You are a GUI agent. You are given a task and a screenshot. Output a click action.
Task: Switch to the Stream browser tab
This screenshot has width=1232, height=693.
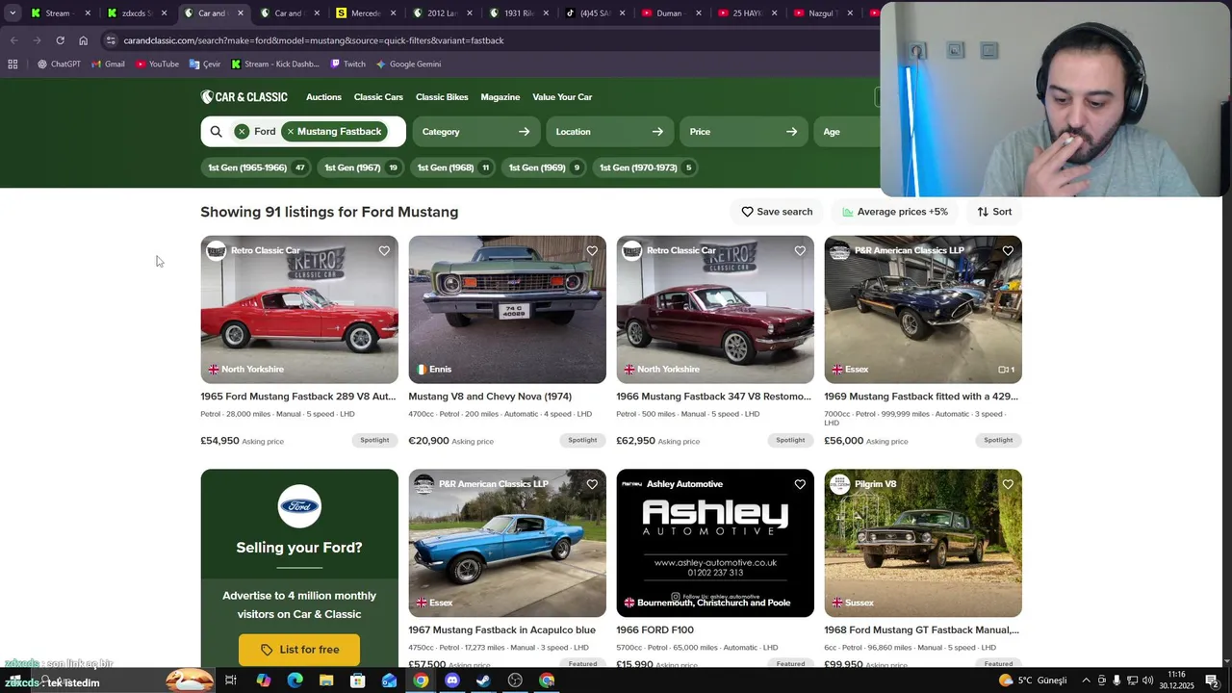point(58,13)
